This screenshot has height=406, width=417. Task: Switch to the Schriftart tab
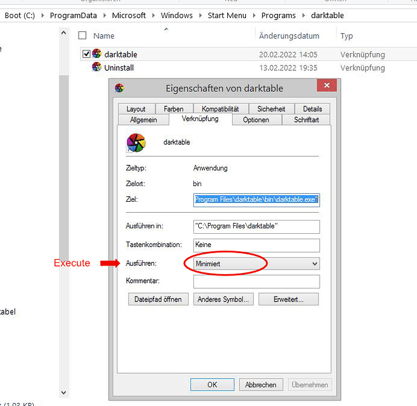coord(306,120)
